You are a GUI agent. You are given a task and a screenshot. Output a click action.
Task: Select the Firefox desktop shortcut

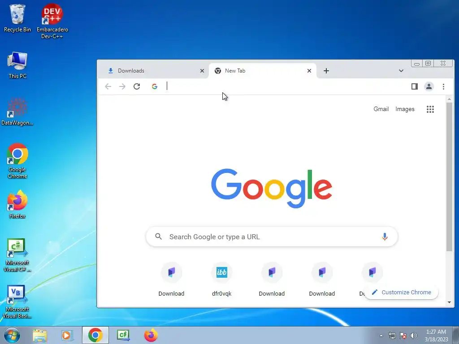coord(17,204)
